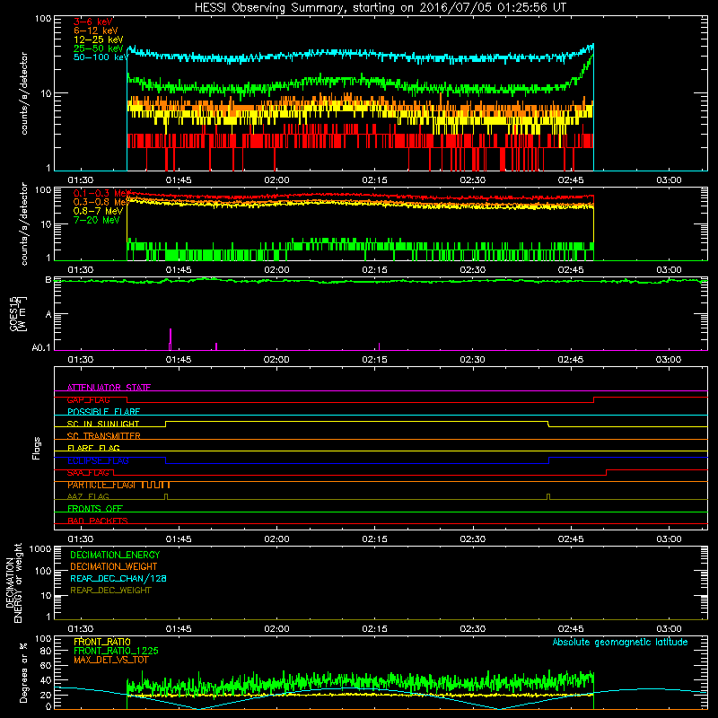Click the small magenta GOES spike near 02:15
Screen dimensions: 718x718
(x=379, y=346)
